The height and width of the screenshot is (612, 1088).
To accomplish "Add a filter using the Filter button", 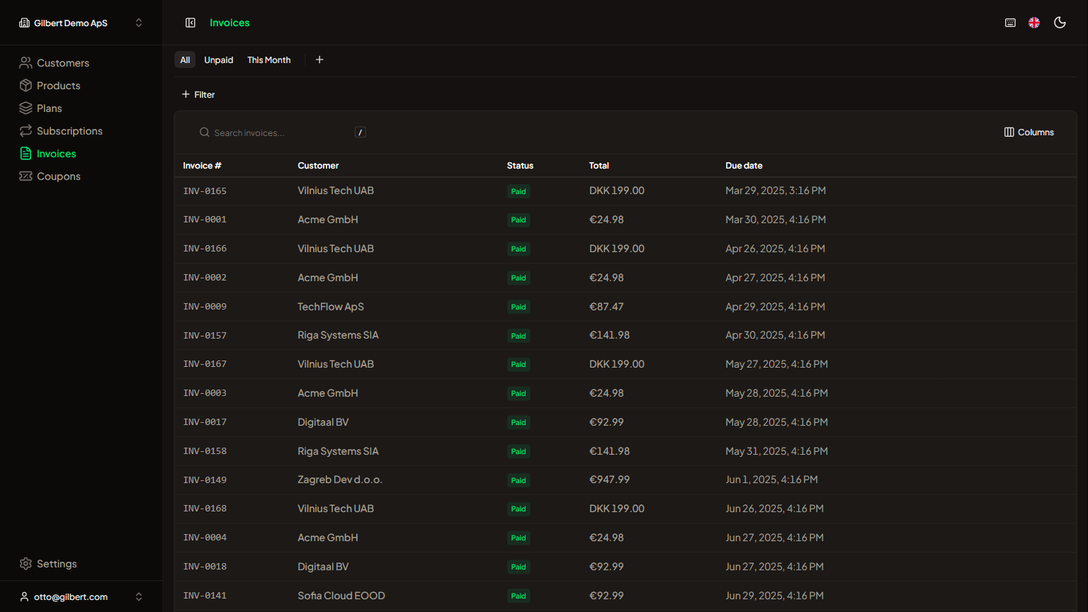I will [x=198, y=94].
